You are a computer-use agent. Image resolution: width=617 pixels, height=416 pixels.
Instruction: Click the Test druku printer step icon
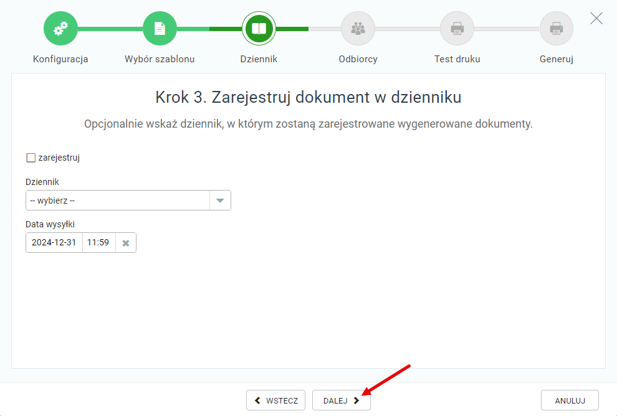[457, 29]
